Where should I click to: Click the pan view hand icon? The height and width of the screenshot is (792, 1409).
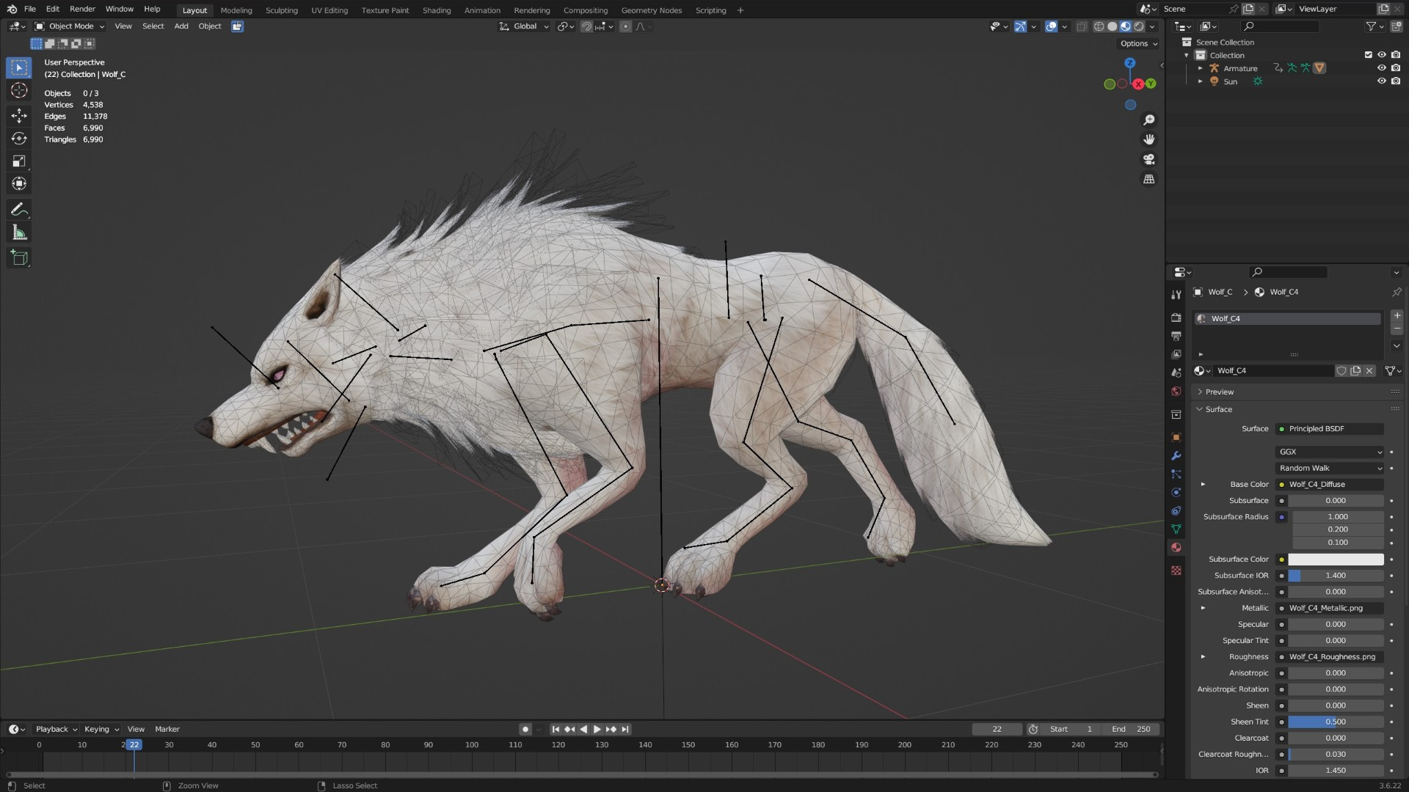click(1149, 139)
